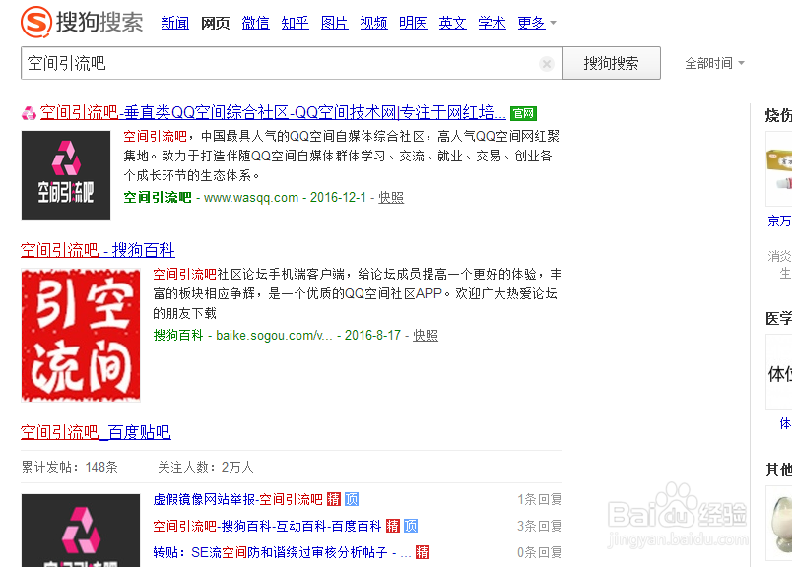This screenshot has width=792, height=567.
Task: Click the 1条回复 reply count
Action: click(x=540, y=499)
